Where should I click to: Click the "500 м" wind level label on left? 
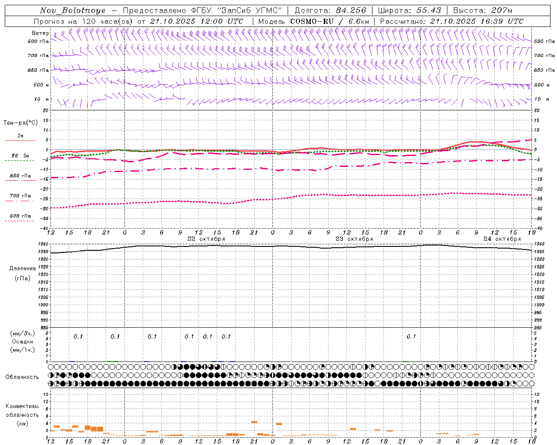[40, 85]
